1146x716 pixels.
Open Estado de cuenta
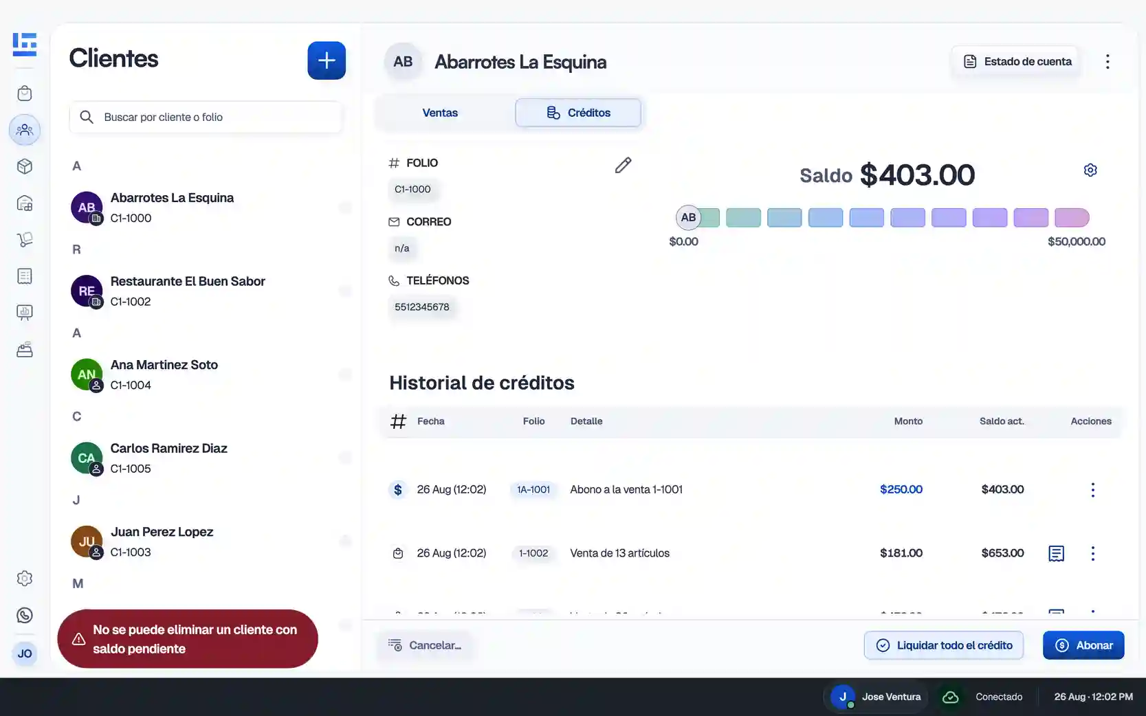coord(1017,62)
